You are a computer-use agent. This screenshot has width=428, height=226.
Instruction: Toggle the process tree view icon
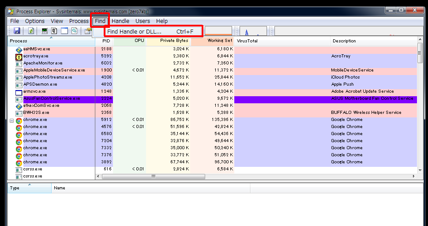tap(54, 31)
